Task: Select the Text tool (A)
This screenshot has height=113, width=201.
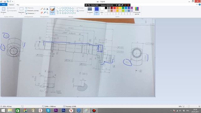Action: (47, 9)
